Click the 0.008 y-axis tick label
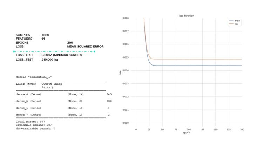Screen dimensions: 256x144 click(x=124, y=18)
